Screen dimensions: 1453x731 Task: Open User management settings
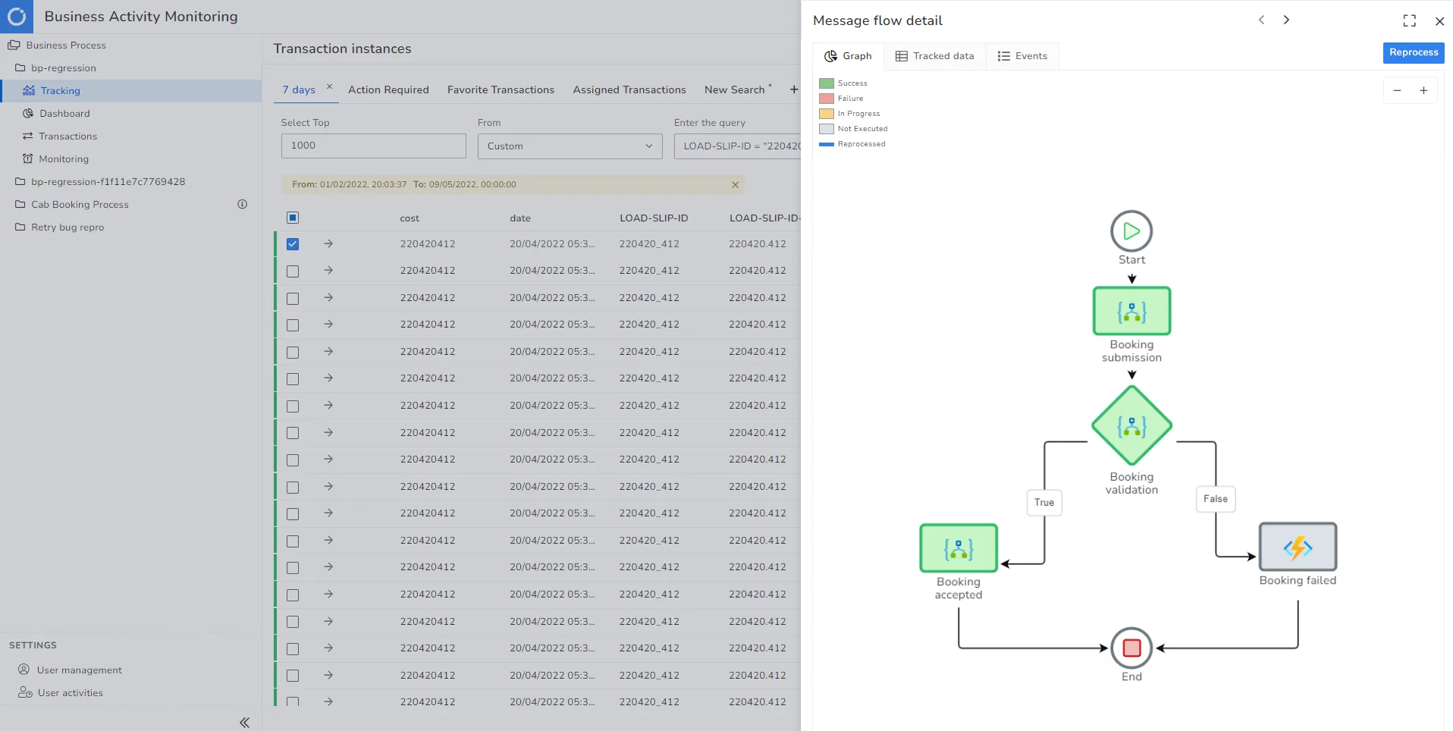click(x=79, y=670)
